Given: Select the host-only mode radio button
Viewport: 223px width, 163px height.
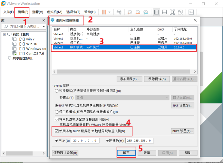Looking at the screenshot, I should click(x=57, y=112).
